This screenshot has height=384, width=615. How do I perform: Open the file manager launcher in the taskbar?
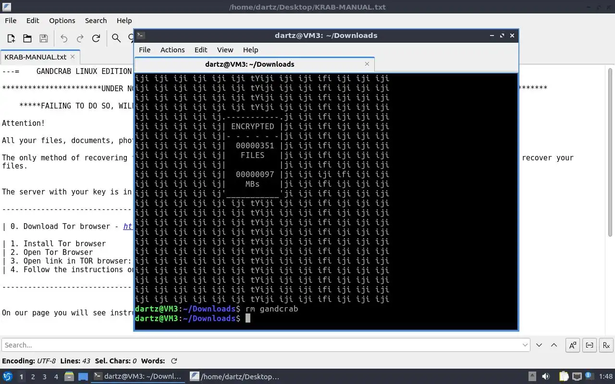point(69,376)
